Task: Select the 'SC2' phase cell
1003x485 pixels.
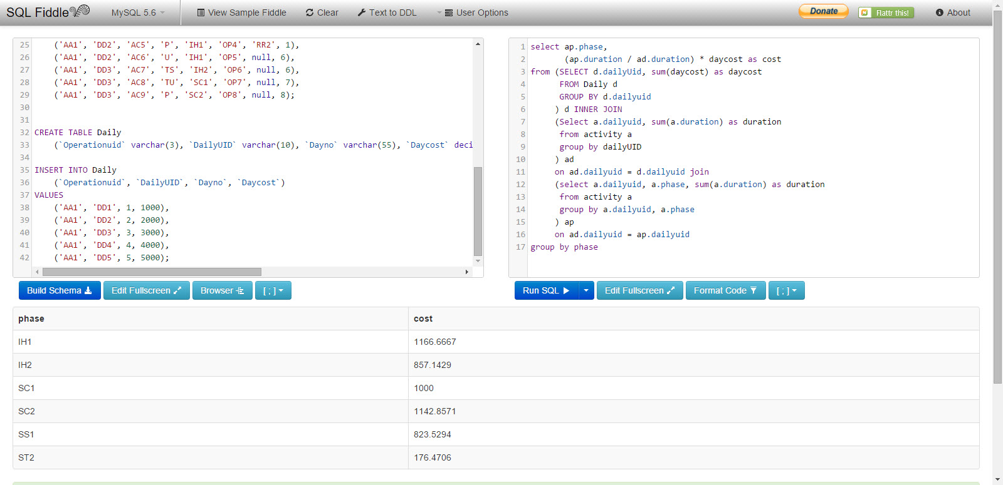Action: (x=211, y=411)
